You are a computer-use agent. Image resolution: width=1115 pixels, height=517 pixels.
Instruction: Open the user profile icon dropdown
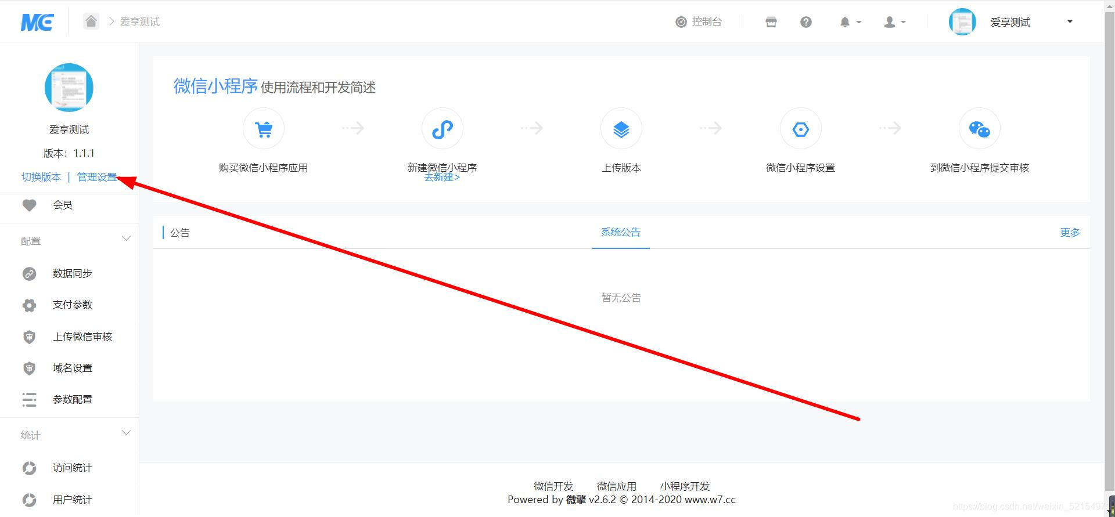click(894, 22)
